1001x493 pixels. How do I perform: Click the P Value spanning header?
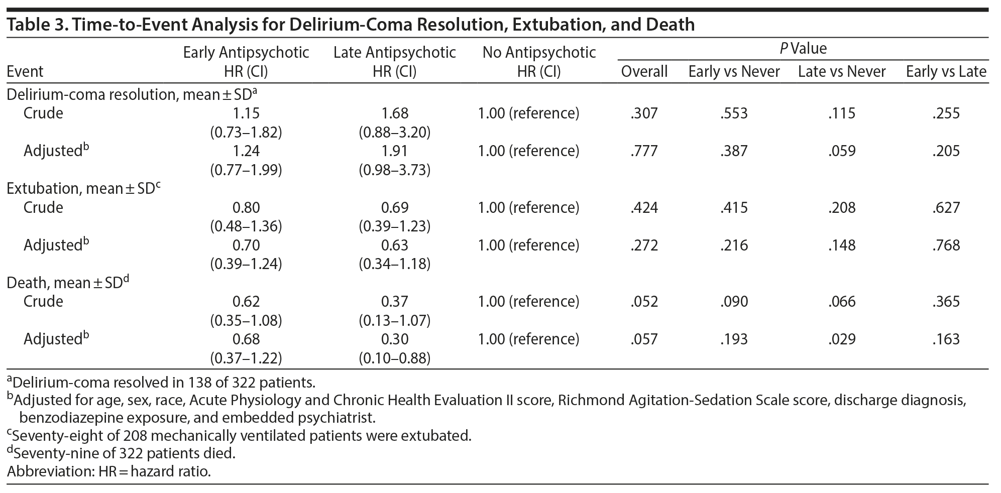[803, 48]
